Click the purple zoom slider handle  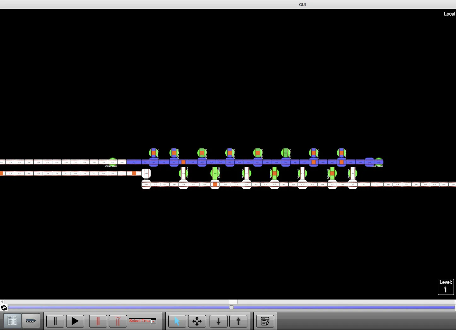click(231, 307)
